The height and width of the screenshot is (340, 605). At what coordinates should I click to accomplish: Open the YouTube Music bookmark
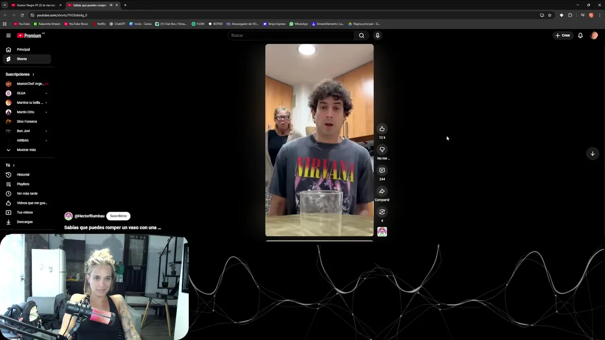(x=76, y=24)
